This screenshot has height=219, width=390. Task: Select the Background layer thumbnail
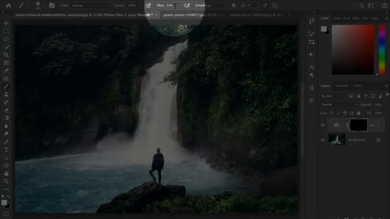pos(337,139)
